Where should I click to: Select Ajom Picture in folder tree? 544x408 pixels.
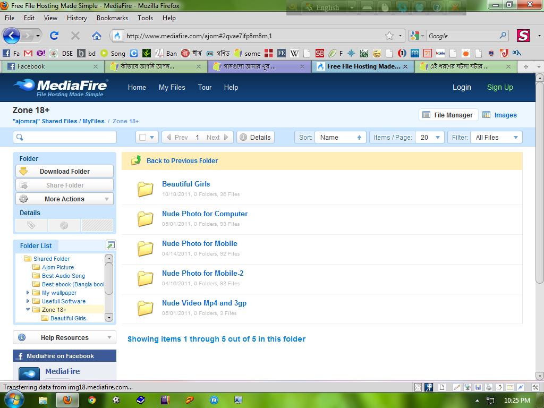(x=58, y=267)
